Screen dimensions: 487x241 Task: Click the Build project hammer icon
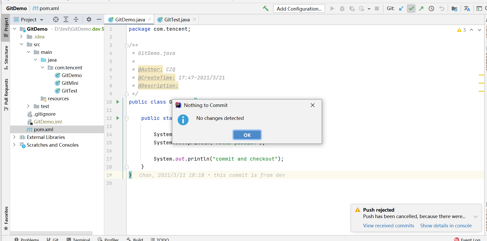click(266, 9)
